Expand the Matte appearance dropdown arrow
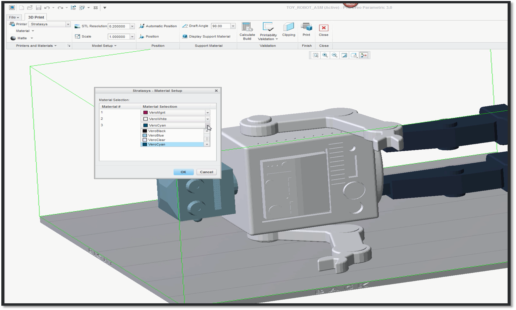The image size is (516, 310). 32,38
